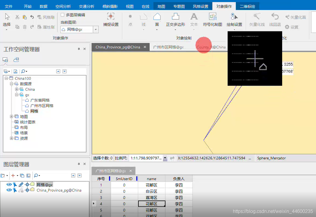
Task: Toggle editable pencil for 网格@gx layer
Action: click(x=21, y=184)
